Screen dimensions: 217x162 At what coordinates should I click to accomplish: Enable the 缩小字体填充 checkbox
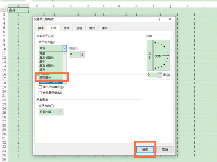click(x=40, y=87)
